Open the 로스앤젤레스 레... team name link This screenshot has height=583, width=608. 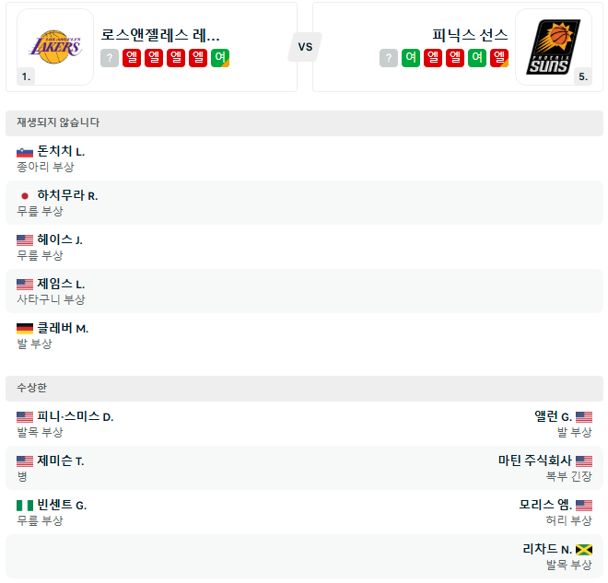pyautogui.click(x=160, y=35)
